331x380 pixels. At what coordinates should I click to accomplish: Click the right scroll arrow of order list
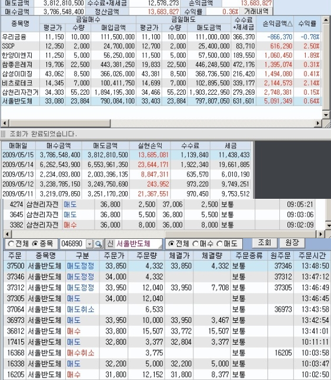(321, 234)
